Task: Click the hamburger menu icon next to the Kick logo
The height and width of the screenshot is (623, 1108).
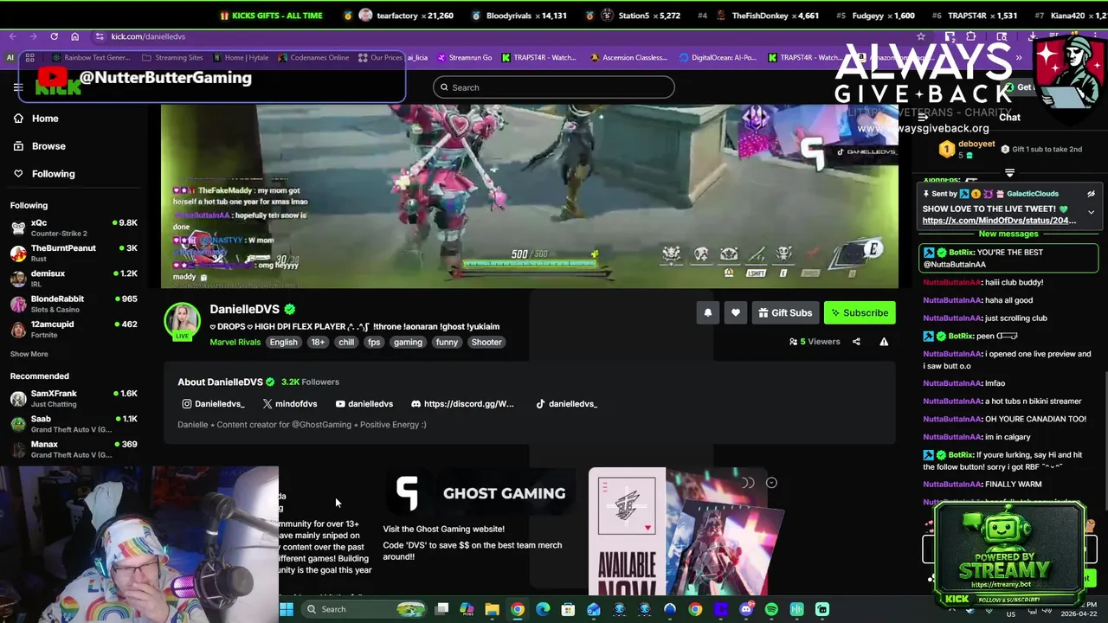Action: [x=18, y=87]
